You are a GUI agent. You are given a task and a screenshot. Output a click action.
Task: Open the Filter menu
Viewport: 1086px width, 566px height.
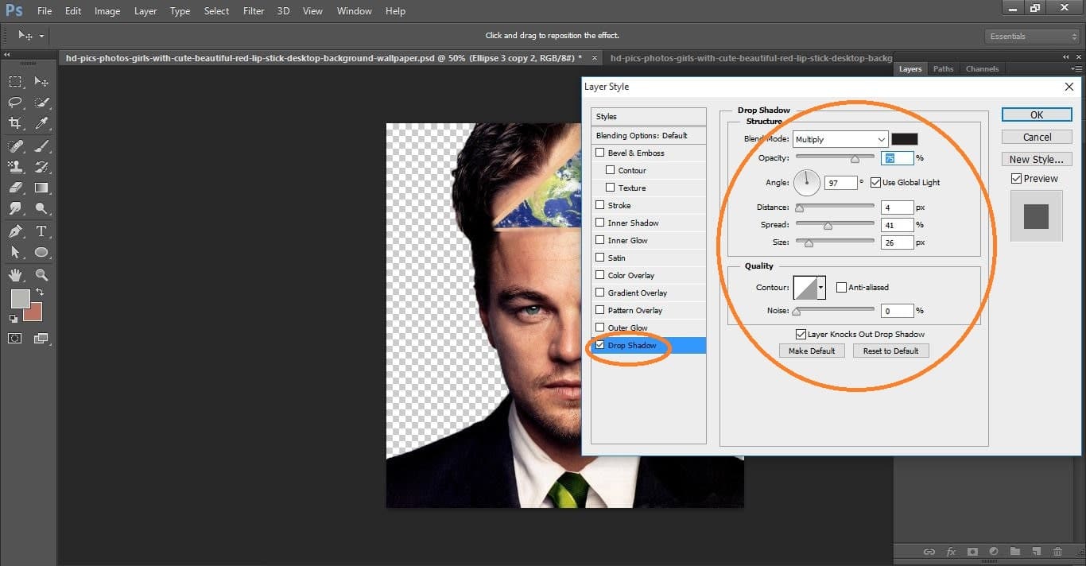tap(253, 10)
